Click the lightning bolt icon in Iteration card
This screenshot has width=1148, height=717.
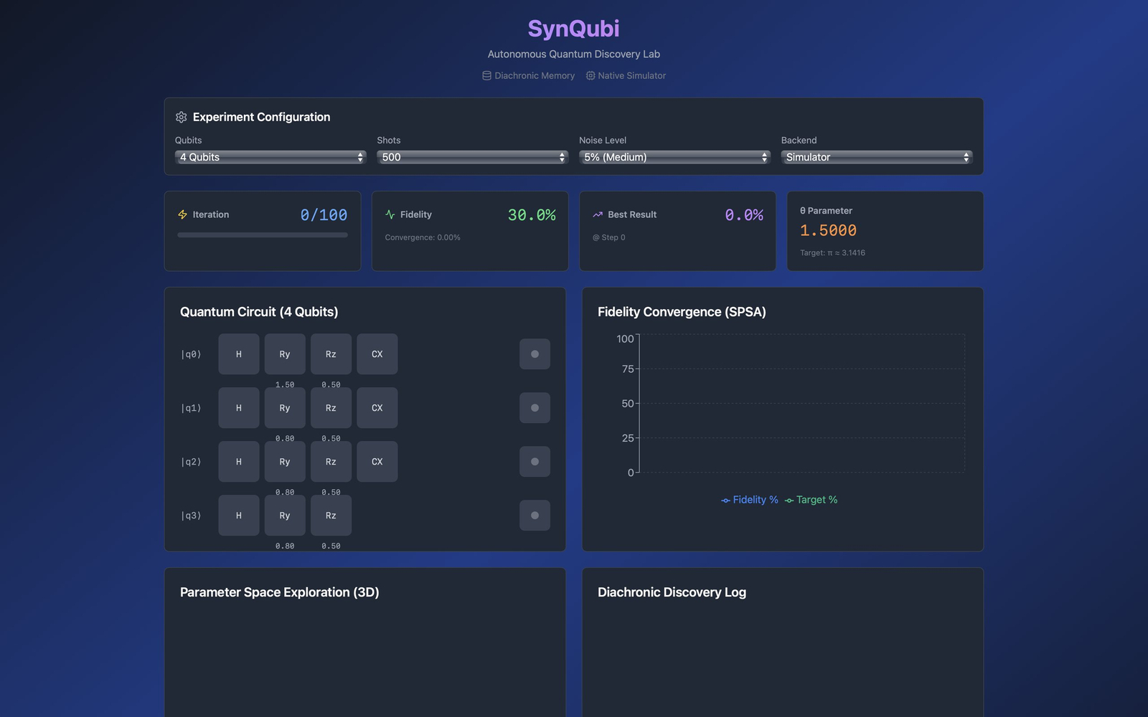(x=183, y=214)
